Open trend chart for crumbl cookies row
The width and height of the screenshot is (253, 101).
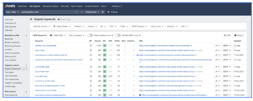[x=217, y=55]
